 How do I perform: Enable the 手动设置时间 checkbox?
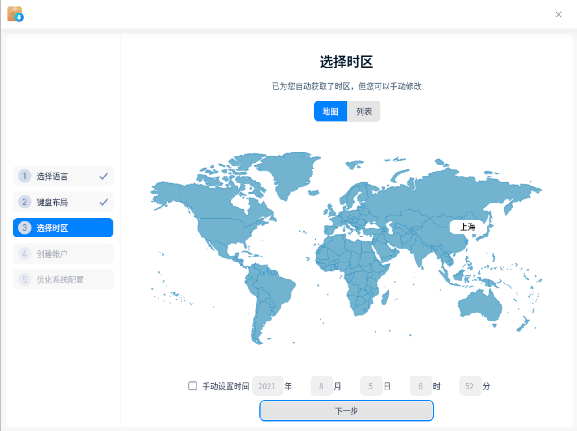pos(192,385)
